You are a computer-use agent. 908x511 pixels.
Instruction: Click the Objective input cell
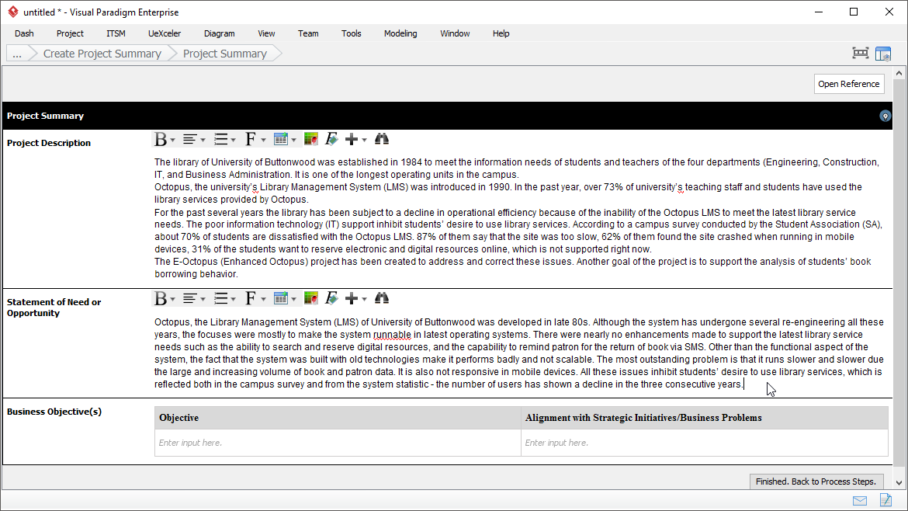click(x=338, y=443)
